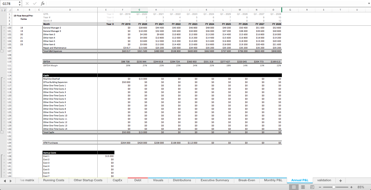Add a new worksheet with the plus icon

click(340, 180)
